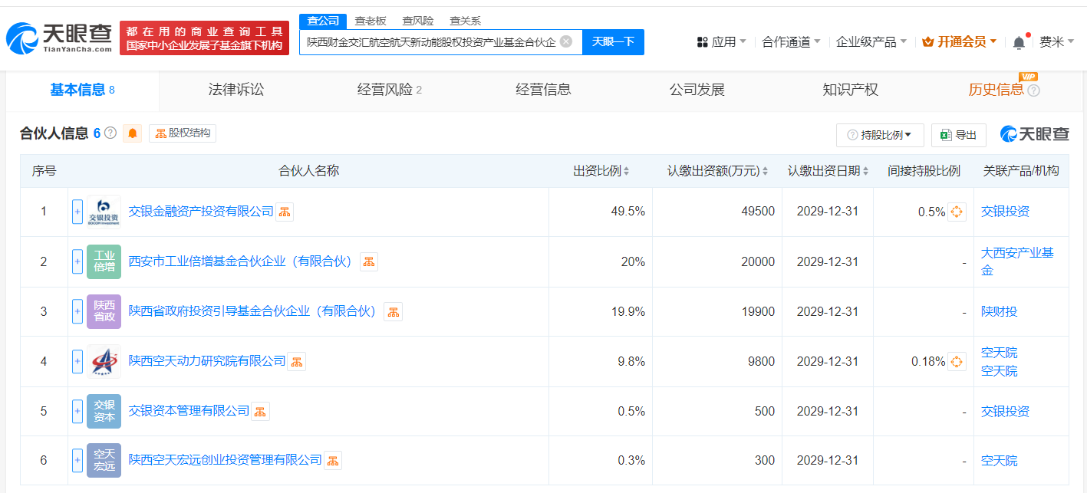Expand the 西安市工业倍增基金 row plus button
1087x493 pixels.
coord(77,261)
